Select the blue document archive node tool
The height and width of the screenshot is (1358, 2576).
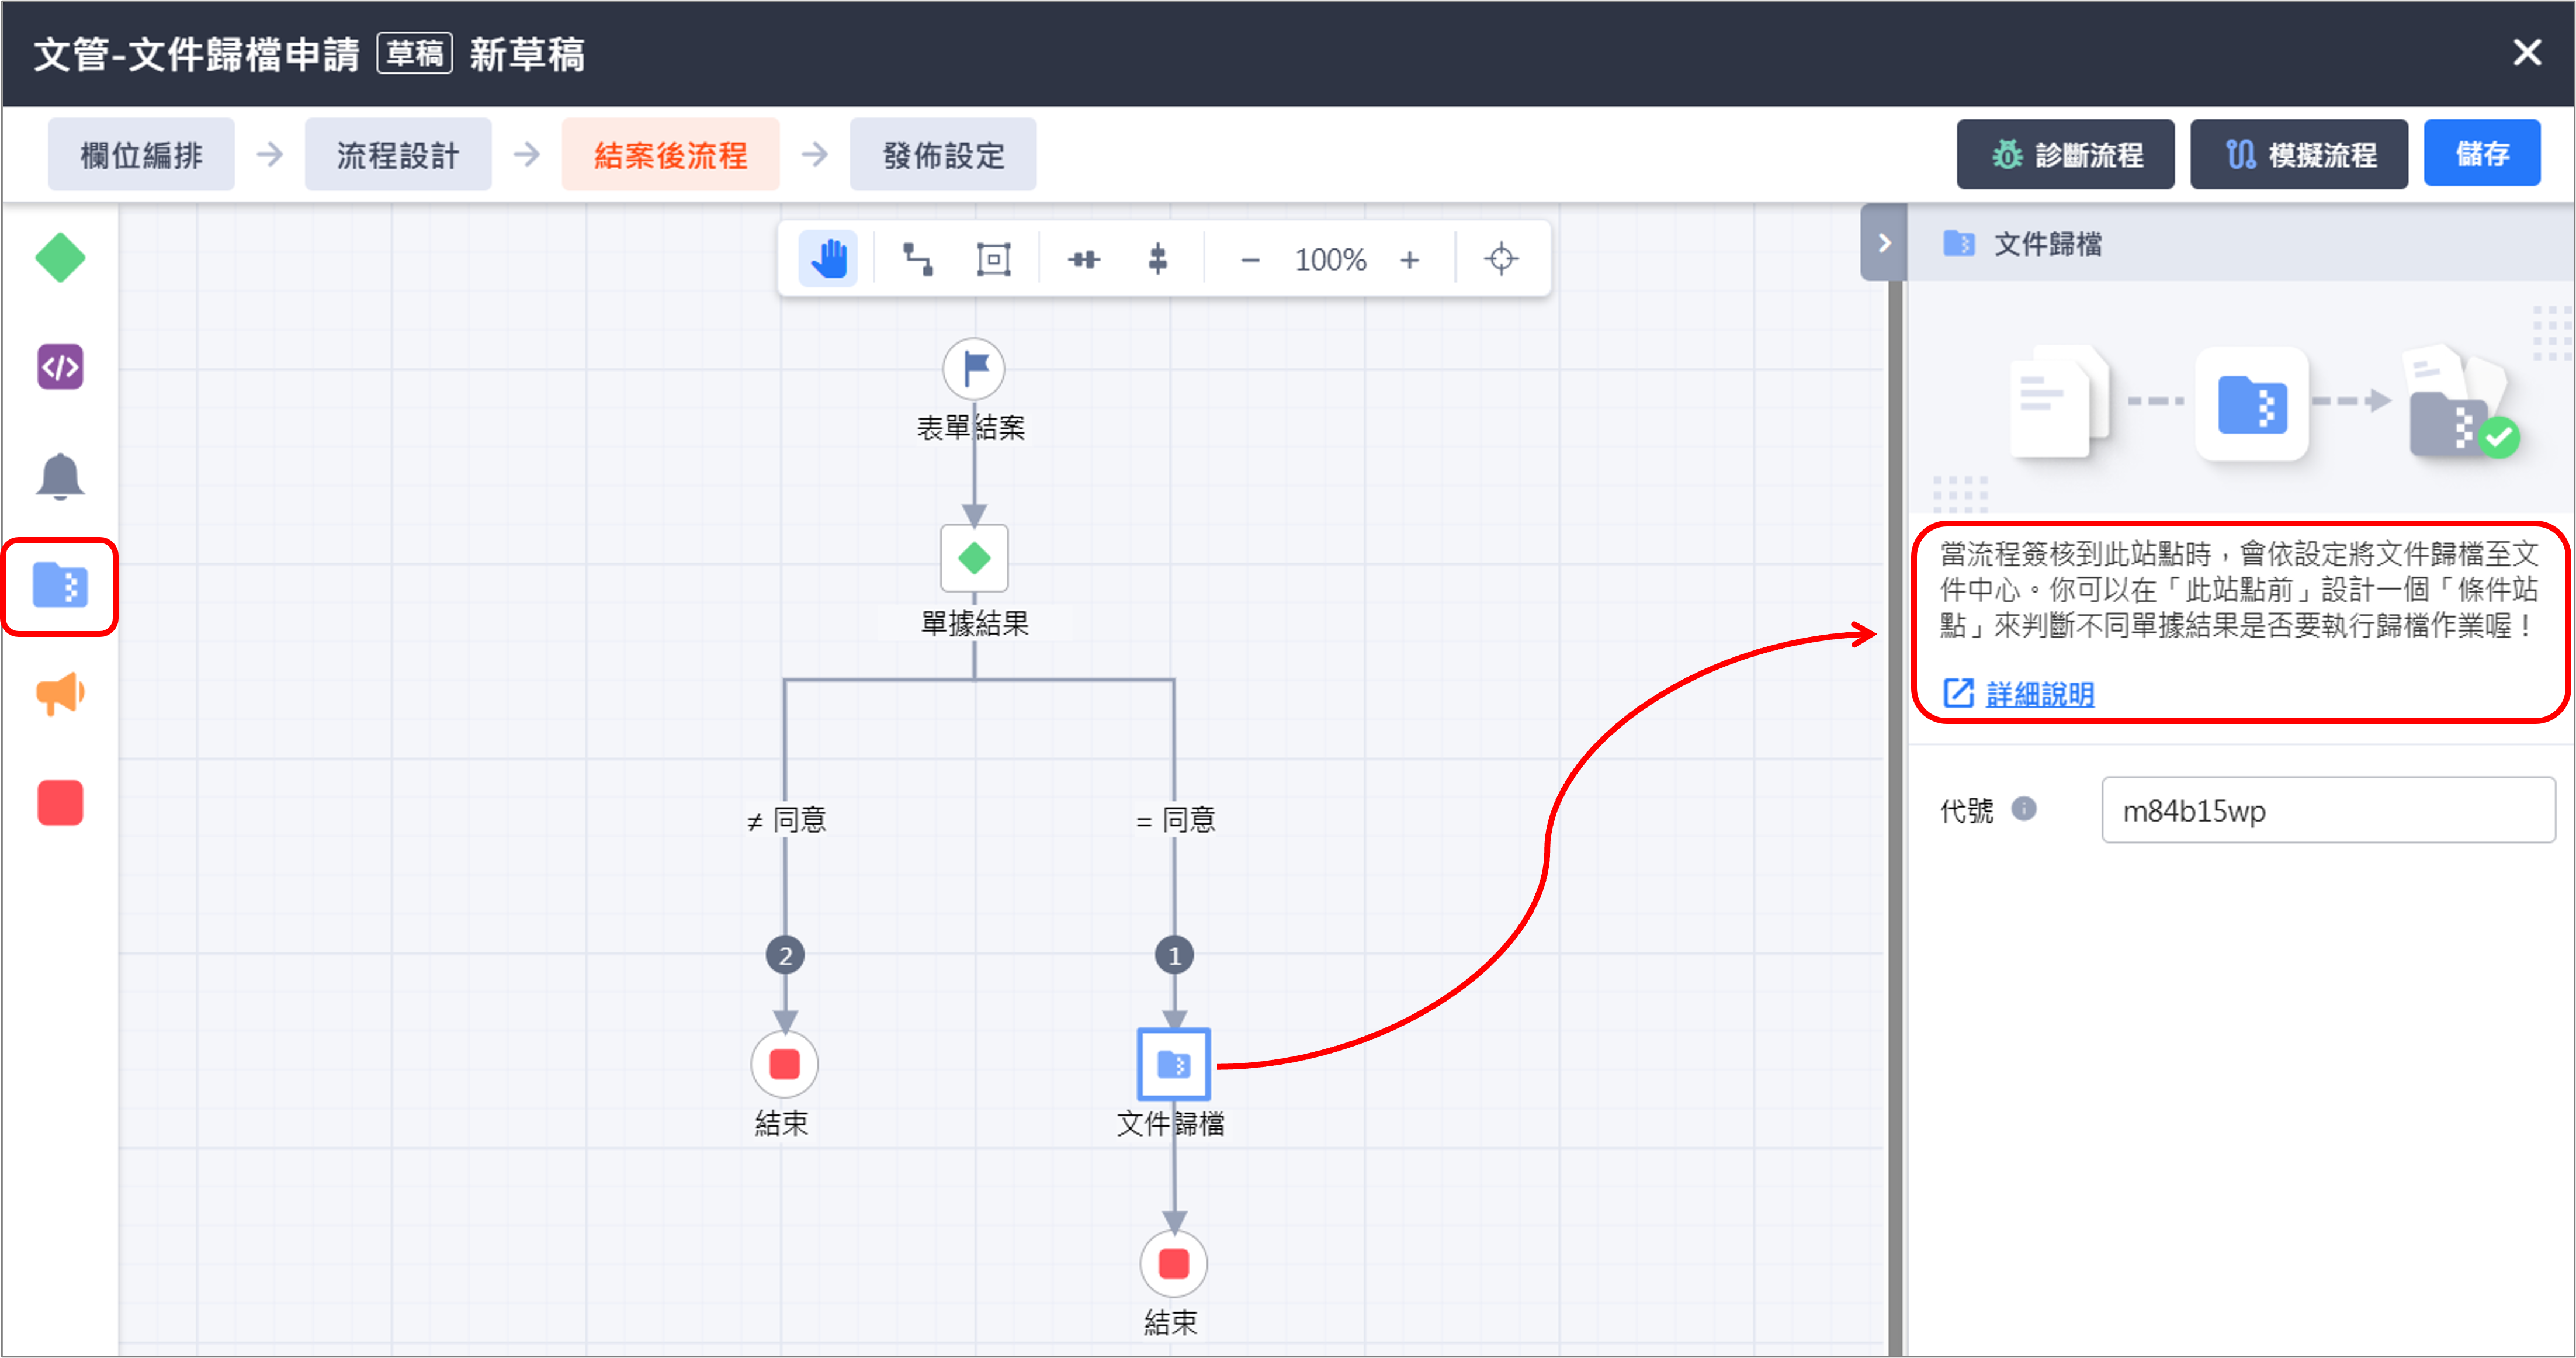(x=60, y=586)
